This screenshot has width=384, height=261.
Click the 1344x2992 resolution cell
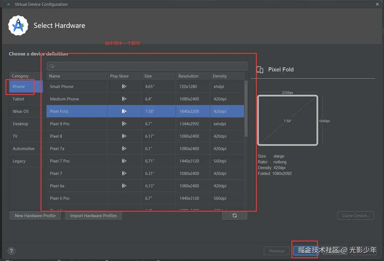click(193, 124)
